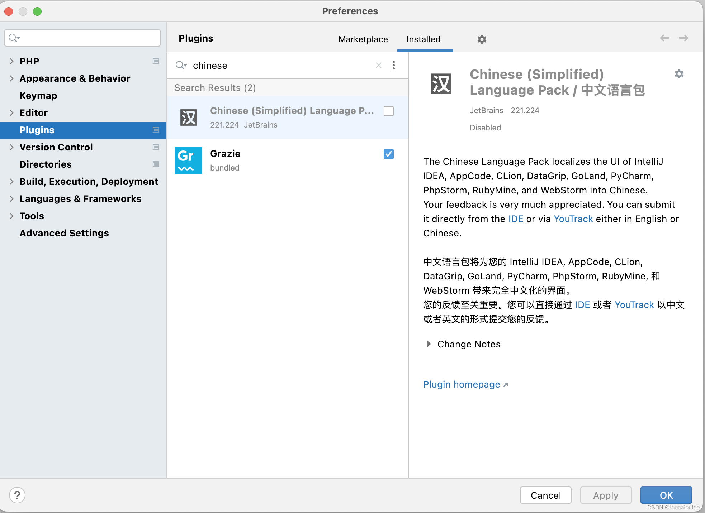Select Advanced Settings in sidebar
This screenshot has height=513, width=705.
[x=64, y=233]
